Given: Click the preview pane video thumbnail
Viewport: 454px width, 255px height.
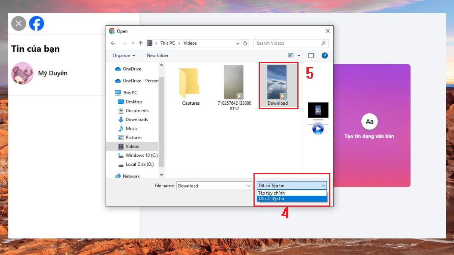Looking at the screenshot, I should click(x=318, y=110).
